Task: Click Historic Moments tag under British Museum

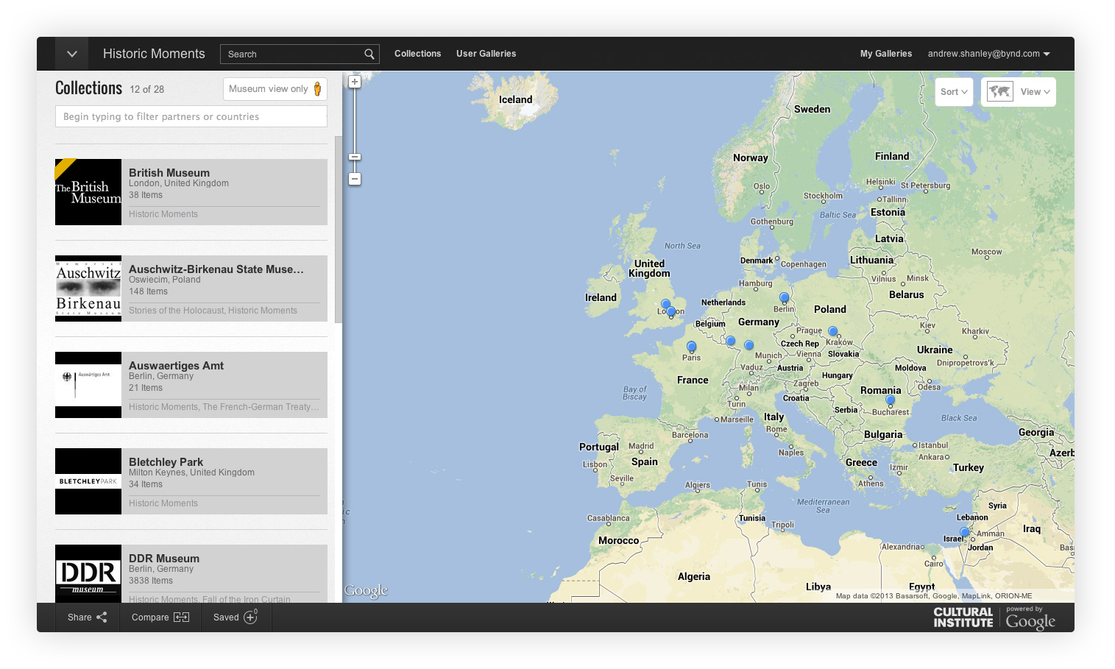Action: [x=163, y=214]
